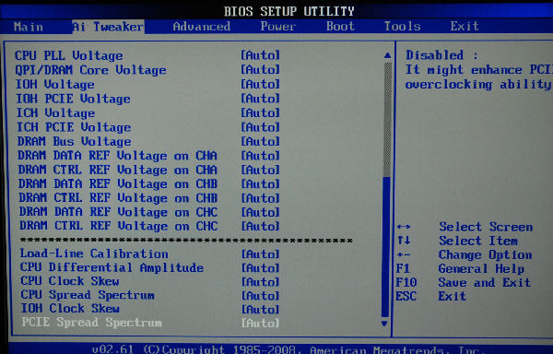The width and height of the screenshot is (553, 354).
Task: Click the Select Screen help entry
Action: click(486, 227)
